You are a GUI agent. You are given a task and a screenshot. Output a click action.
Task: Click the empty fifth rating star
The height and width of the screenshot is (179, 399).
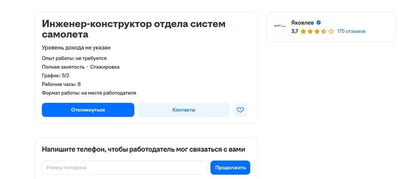coord(331,31)
